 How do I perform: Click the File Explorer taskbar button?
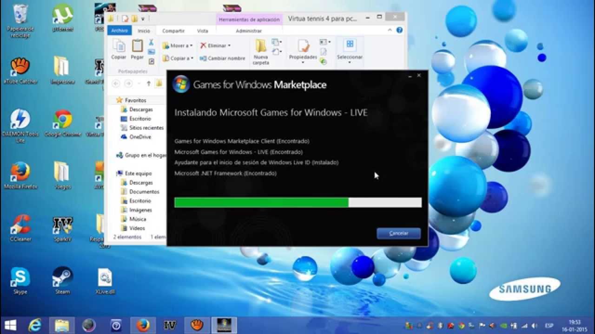tap(62, 325)
